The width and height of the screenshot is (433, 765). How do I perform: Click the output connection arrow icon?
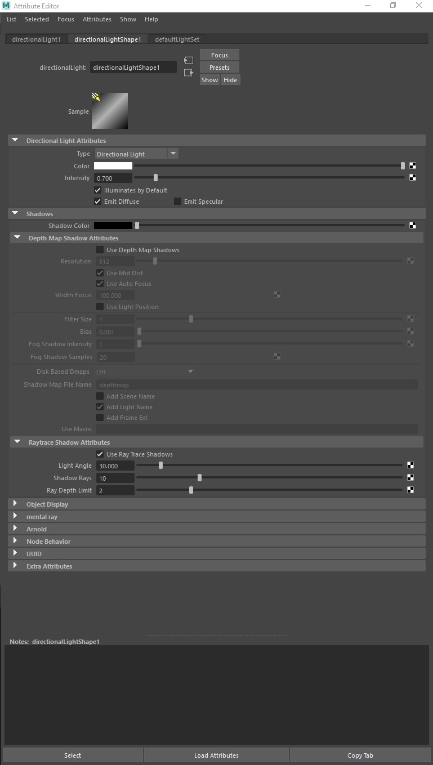tap(189, 73)
